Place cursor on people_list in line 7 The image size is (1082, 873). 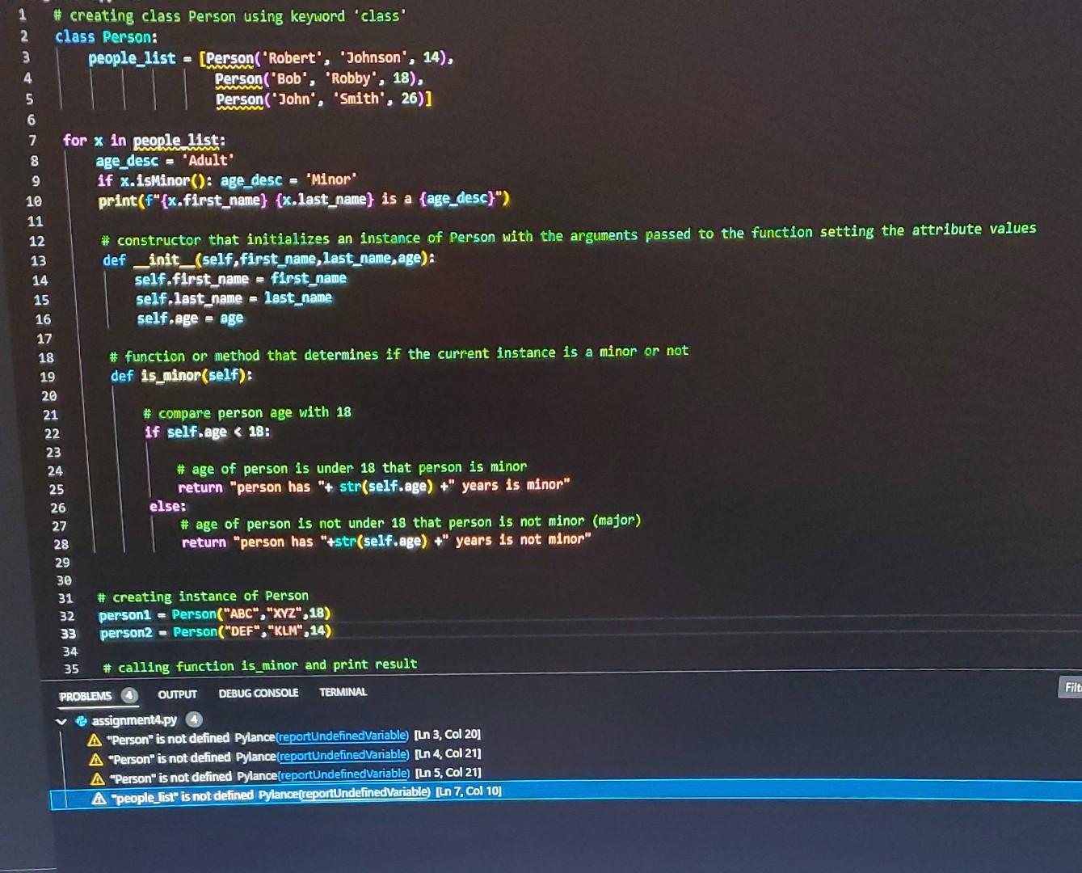(x=178, y=140)
